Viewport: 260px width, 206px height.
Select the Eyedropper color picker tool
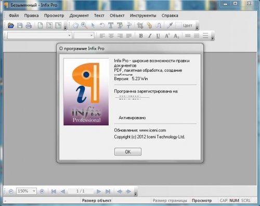coord(170,25)
